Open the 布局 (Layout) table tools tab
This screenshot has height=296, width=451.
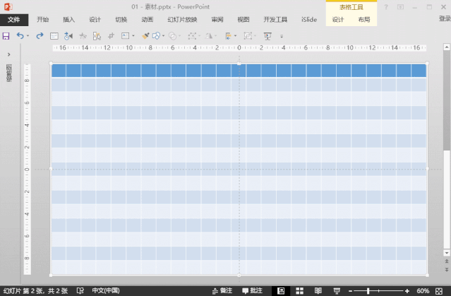coord(363,20)
